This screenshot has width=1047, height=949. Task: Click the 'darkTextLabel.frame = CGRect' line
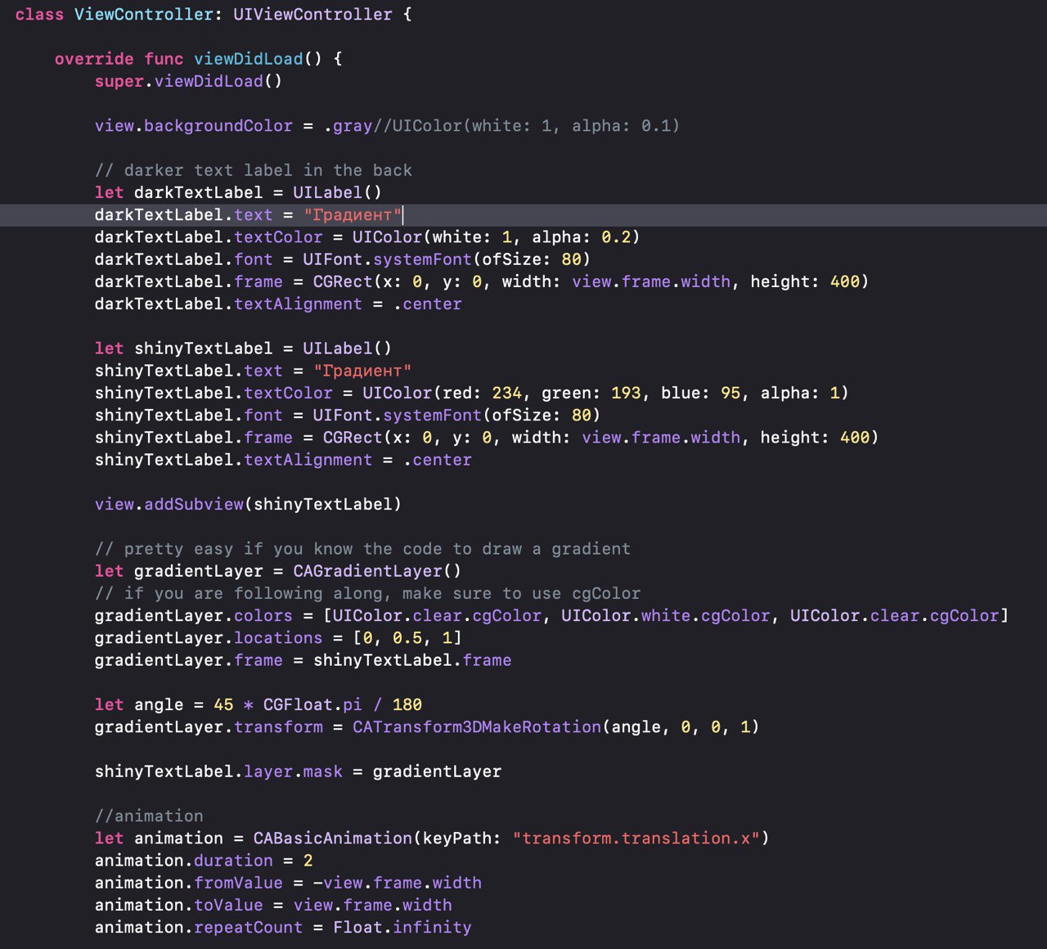pos(482,281)
